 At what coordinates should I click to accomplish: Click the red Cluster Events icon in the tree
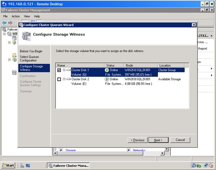15,72
